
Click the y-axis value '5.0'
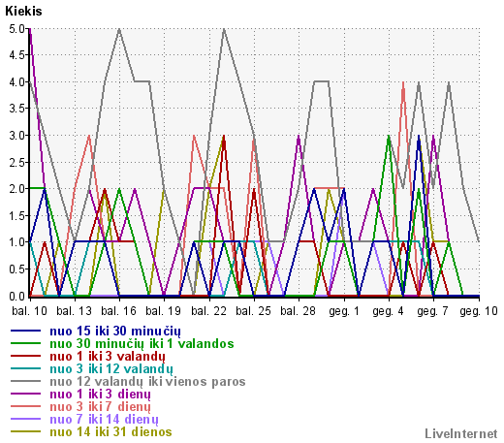point(16,29)
